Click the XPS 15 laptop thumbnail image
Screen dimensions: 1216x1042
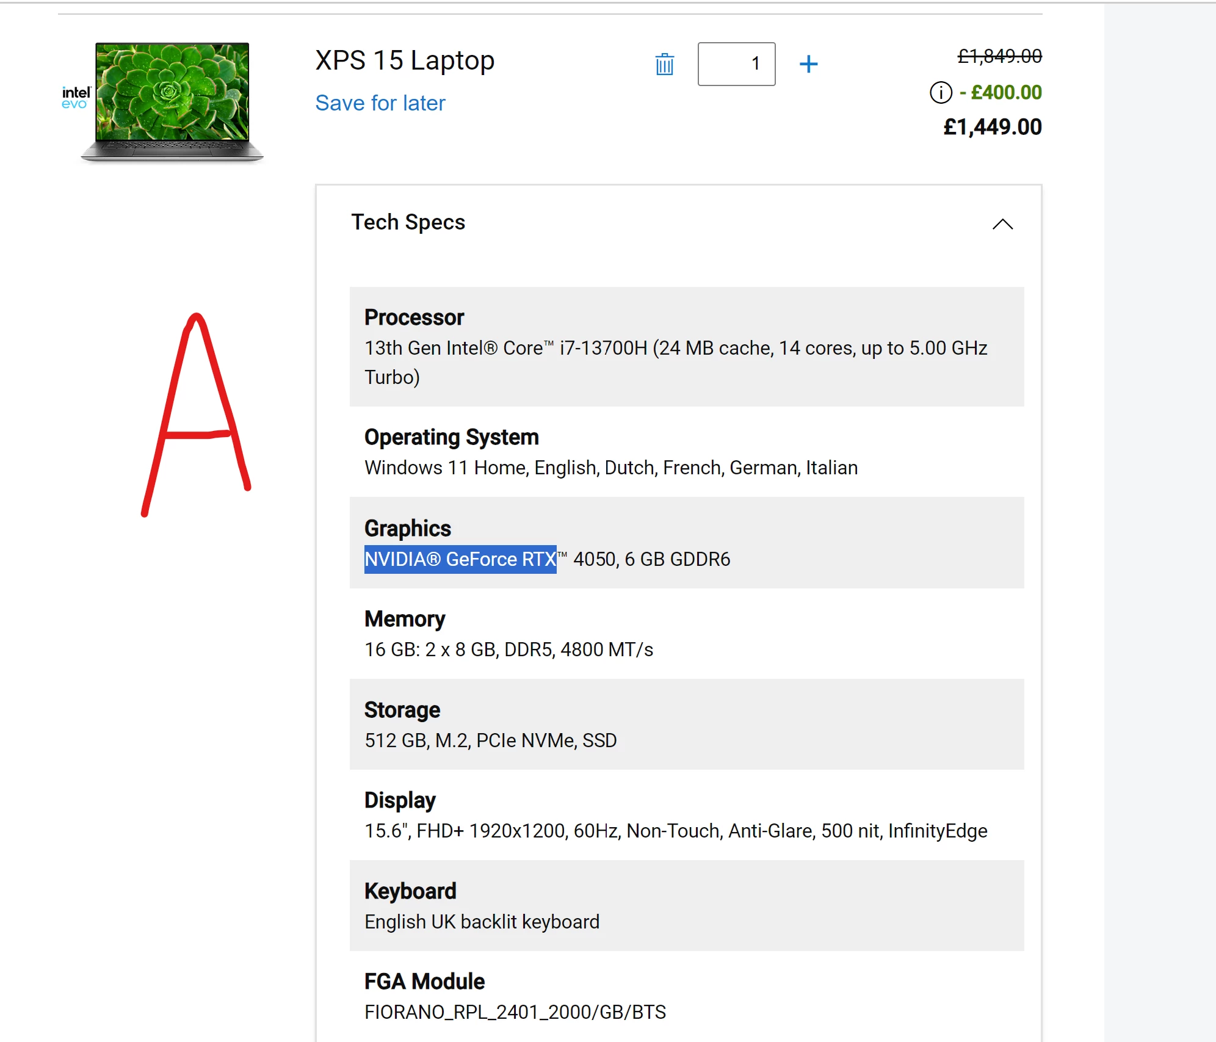pyautogui.click(x=172, y=101)
